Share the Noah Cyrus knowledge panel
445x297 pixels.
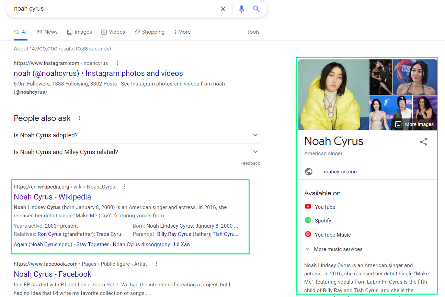click(424, 142)
